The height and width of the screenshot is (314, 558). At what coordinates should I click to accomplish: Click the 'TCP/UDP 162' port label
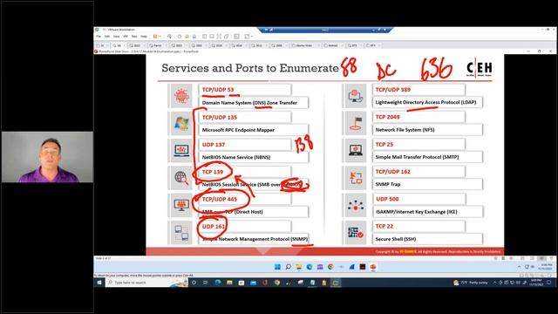[x=393, y=172]
